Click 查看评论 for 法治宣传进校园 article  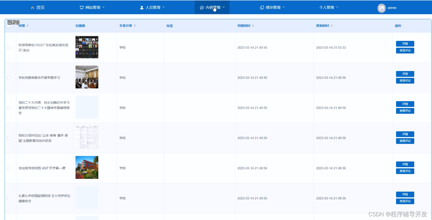[405, 171]
